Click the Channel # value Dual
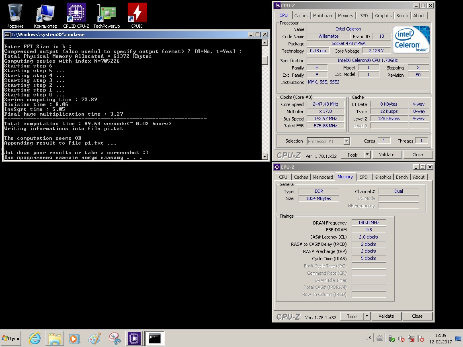Viewport: 463px width, 347px height. [399, 191]
